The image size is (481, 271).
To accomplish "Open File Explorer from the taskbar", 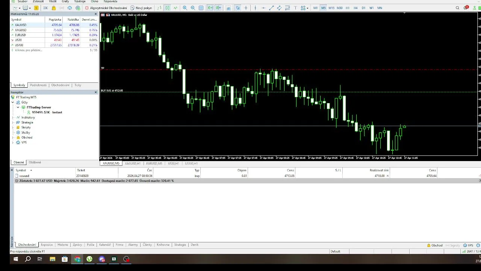I will point(52,259).
